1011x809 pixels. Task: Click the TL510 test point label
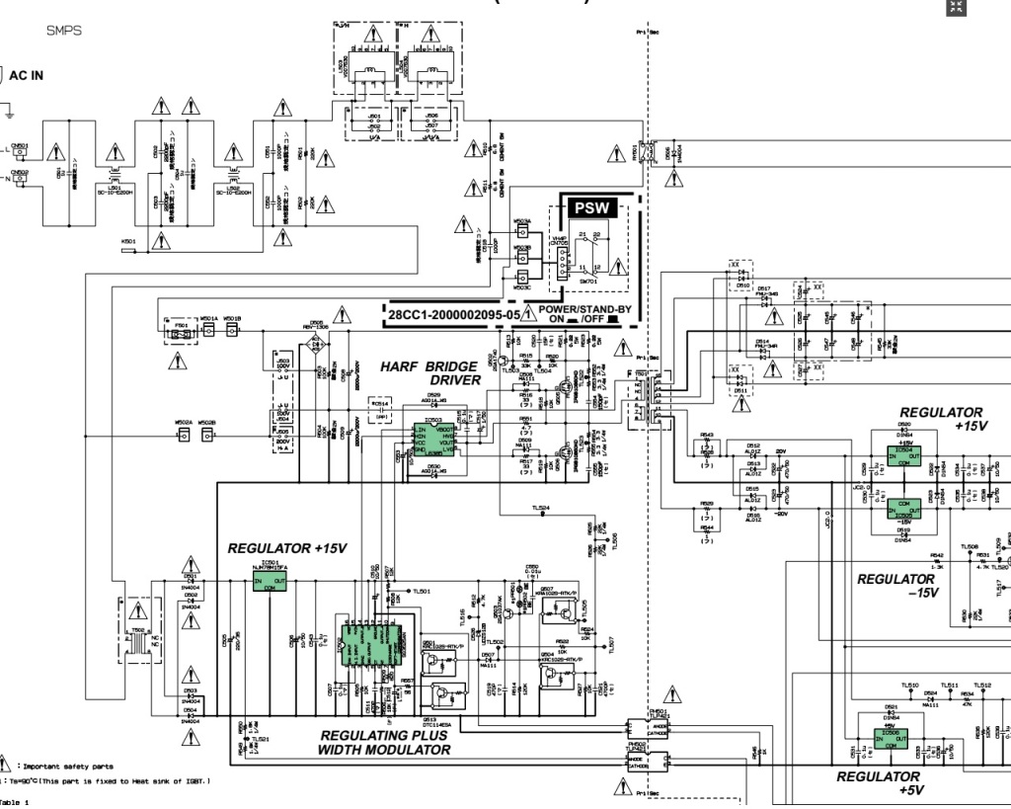909,686
